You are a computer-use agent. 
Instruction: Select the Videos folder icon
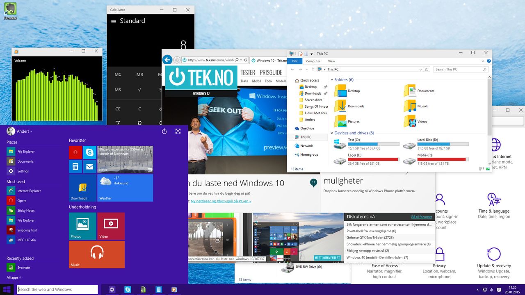(x=410, y=121)
